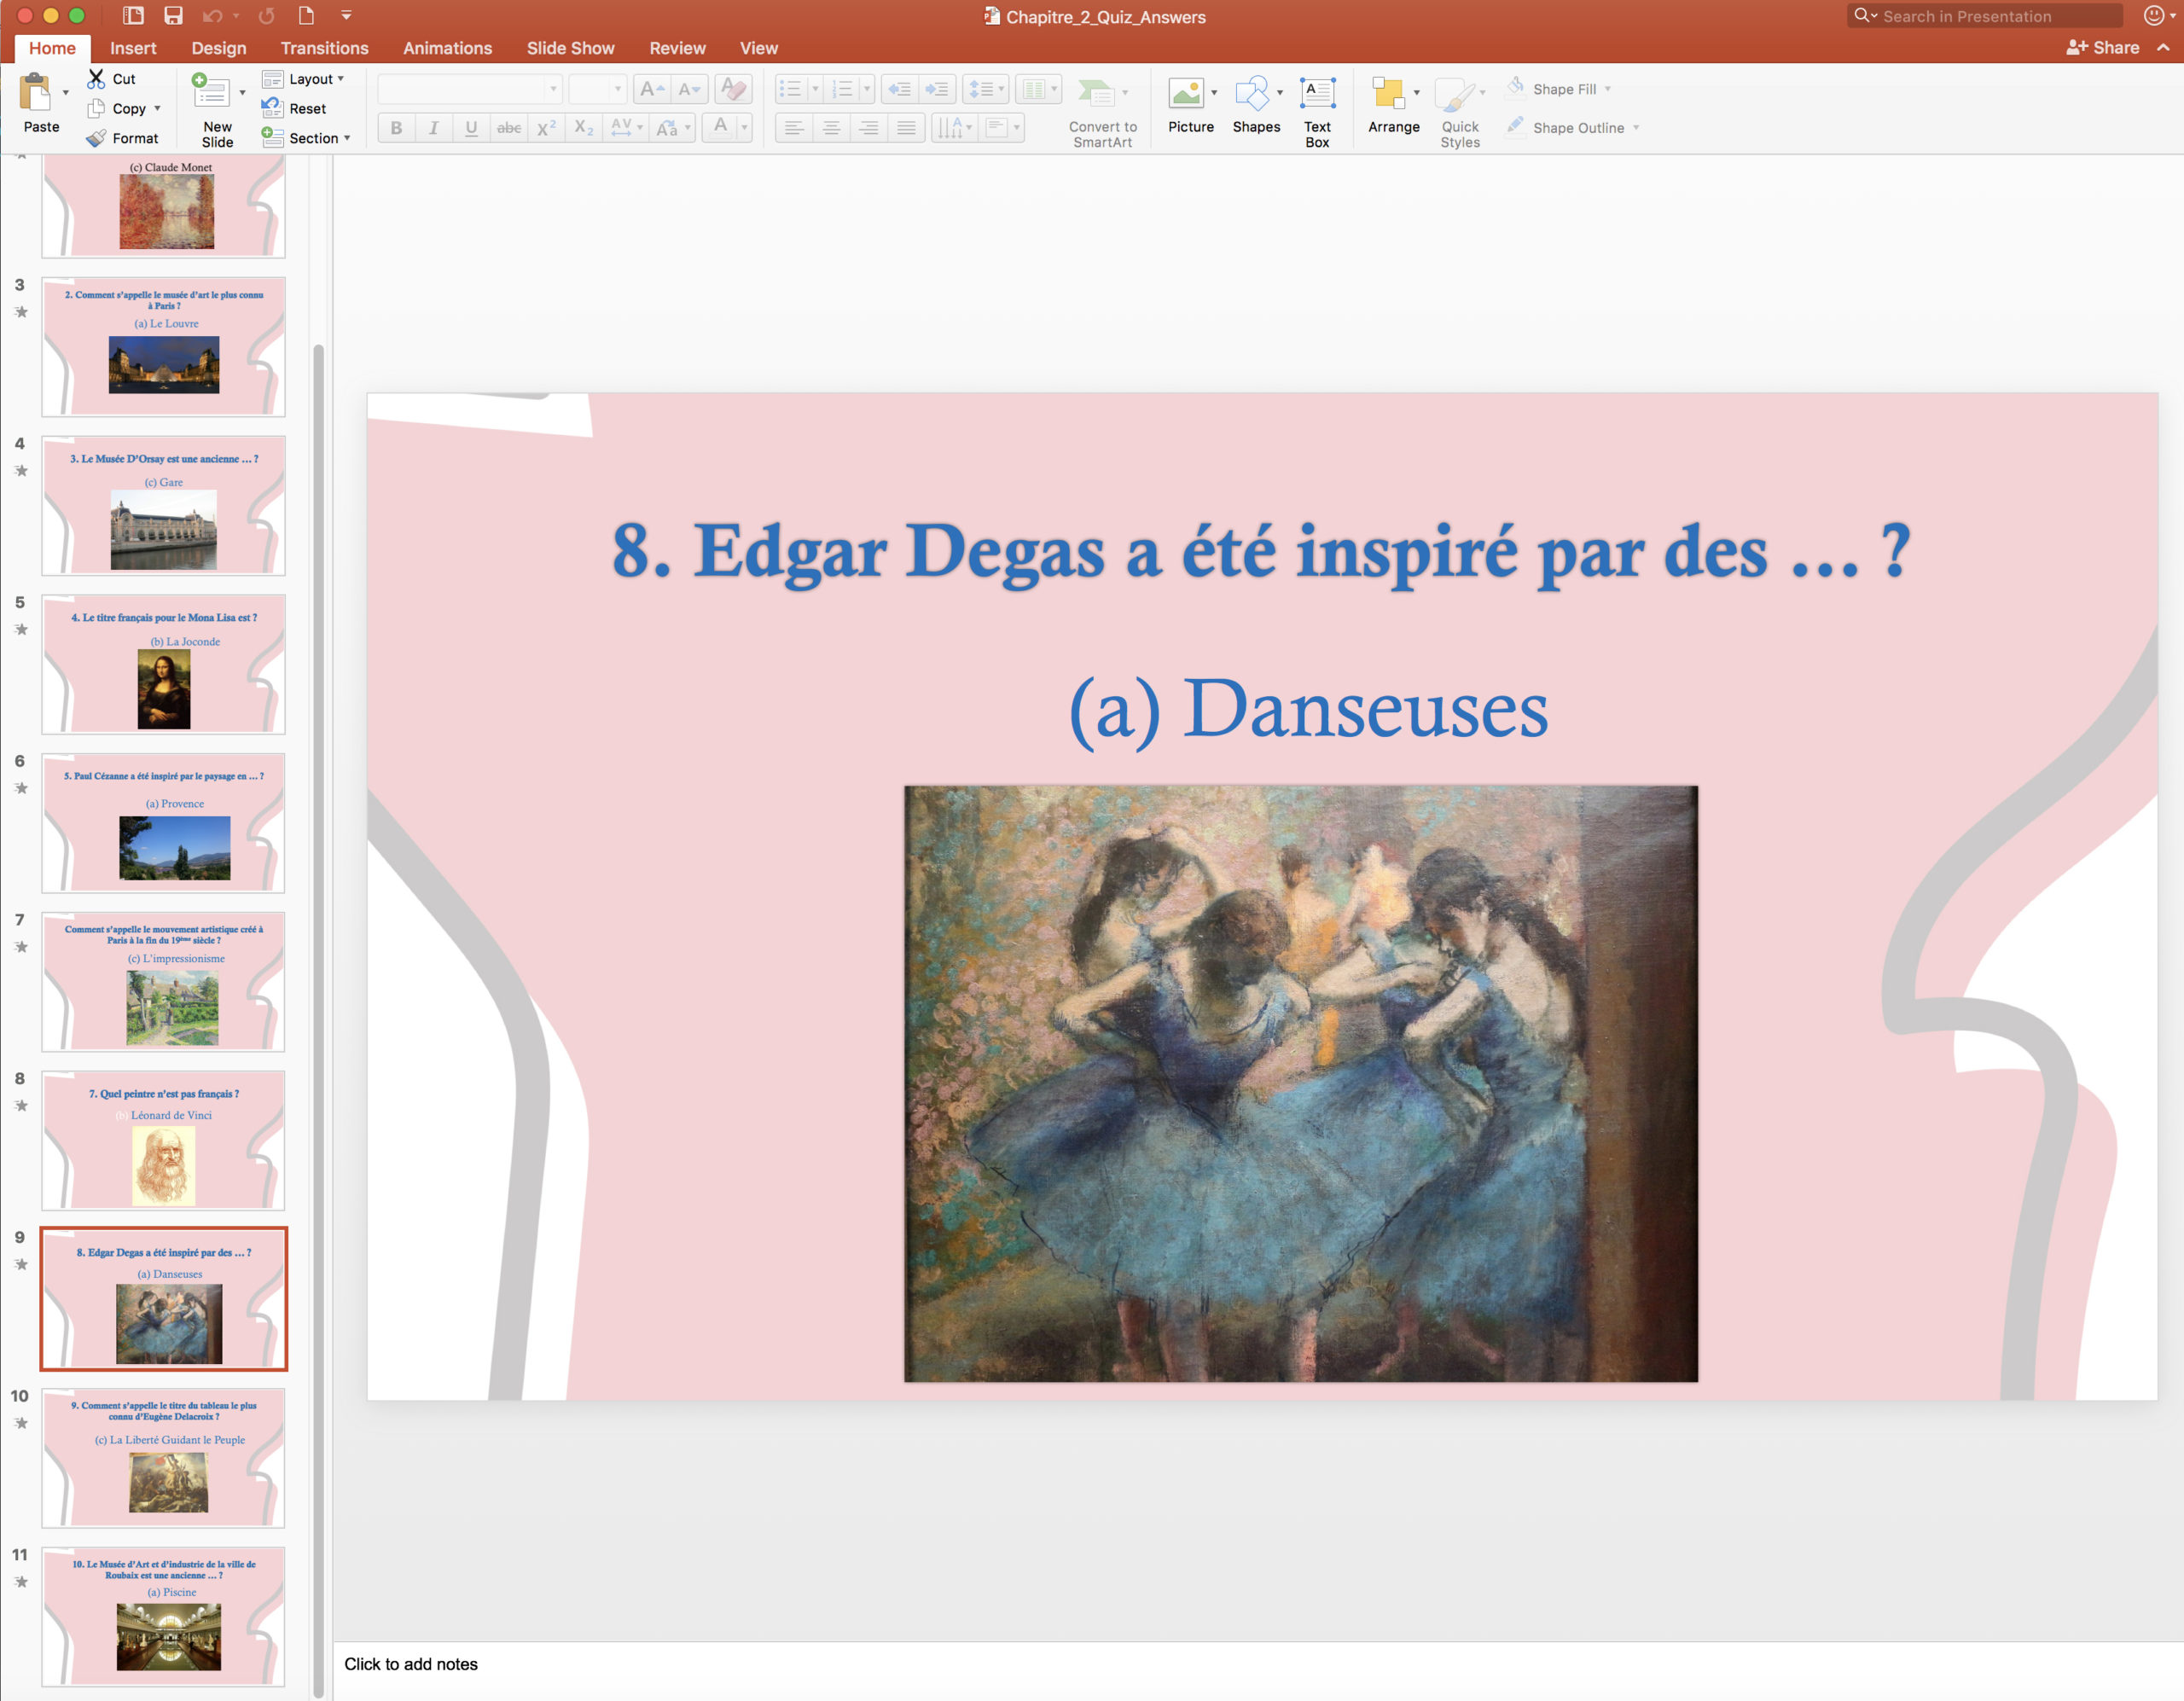Open the font name combo box
The height and width of the screenshot is (1701, 2184).
point(470,90)
